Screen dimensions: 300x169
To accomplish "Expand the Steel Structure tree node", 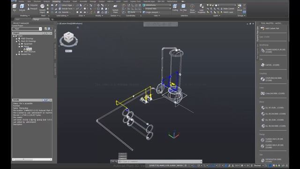I will [x=19, y=52].
